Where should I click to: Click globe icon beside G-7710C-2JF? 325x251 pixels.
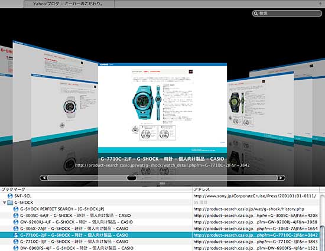pos(16,235)
